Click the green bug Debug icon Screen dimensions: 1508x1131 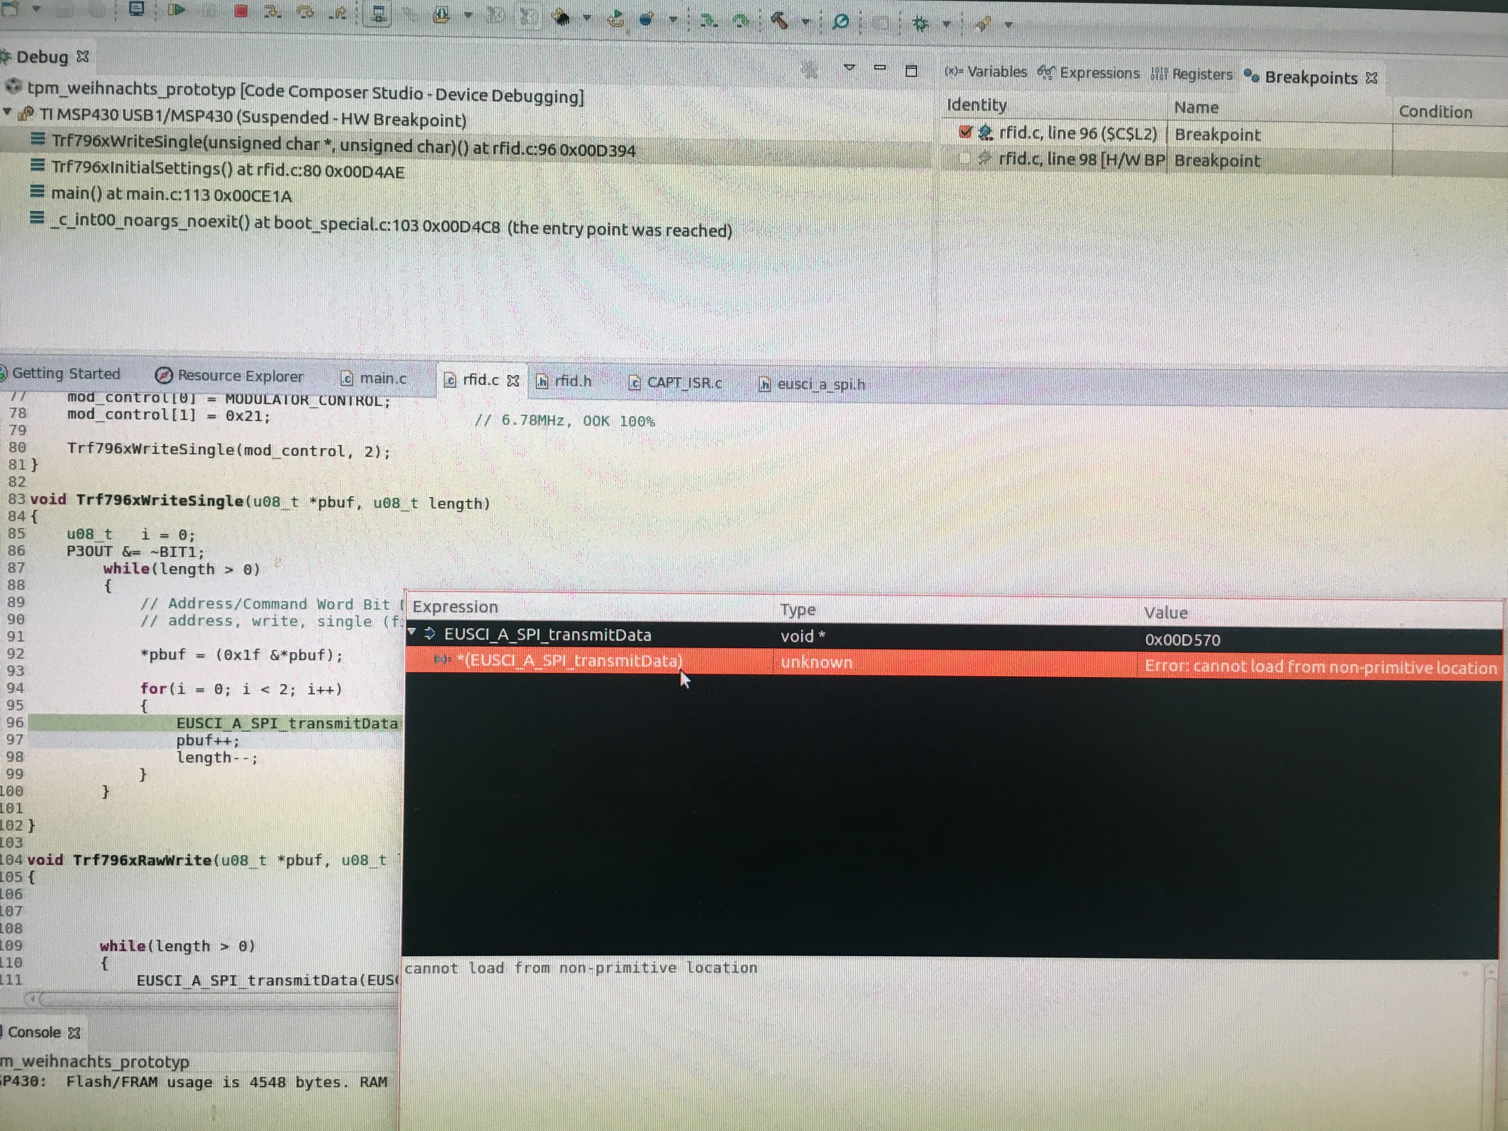click(920, 25)
